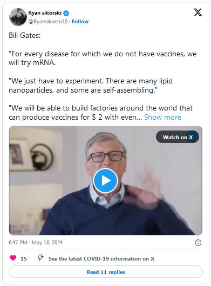Click the 'Bill Gates:' opening line of the post
The width and height of the screenshot is (211, 286).
tap(25, 35)
